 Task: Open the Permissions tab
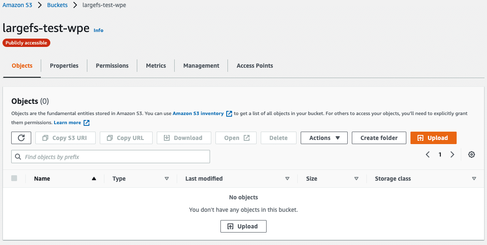click(x=112, y=66)
